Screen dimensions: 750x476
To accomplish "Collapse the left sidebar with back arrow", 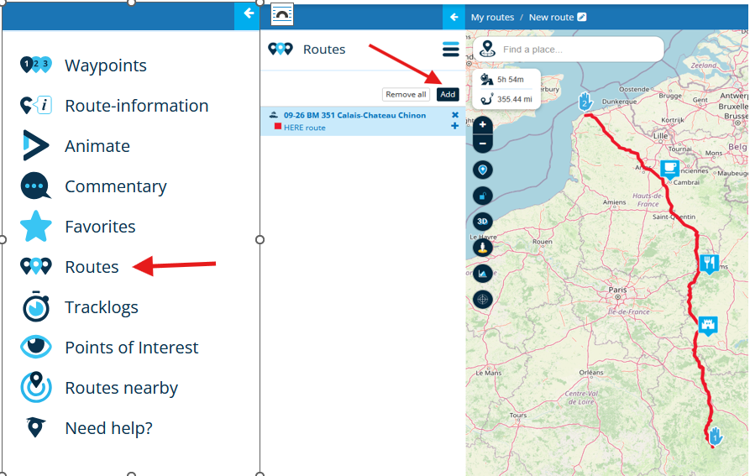I will 248,13.
